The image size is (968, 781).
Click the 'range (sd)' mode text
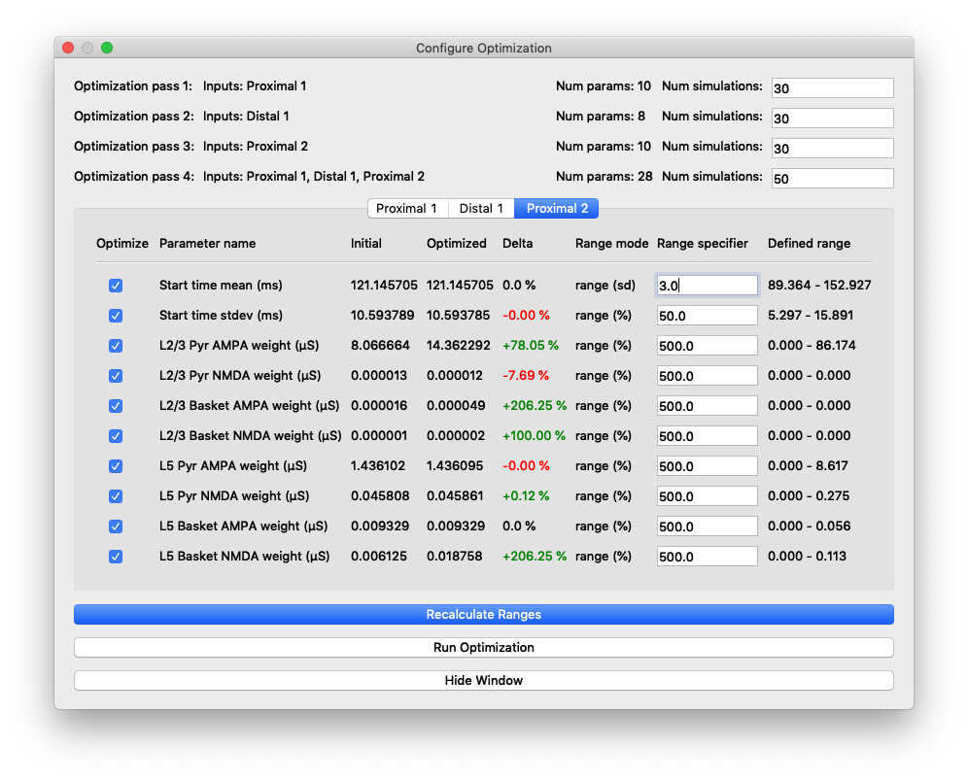pos(605,285)
